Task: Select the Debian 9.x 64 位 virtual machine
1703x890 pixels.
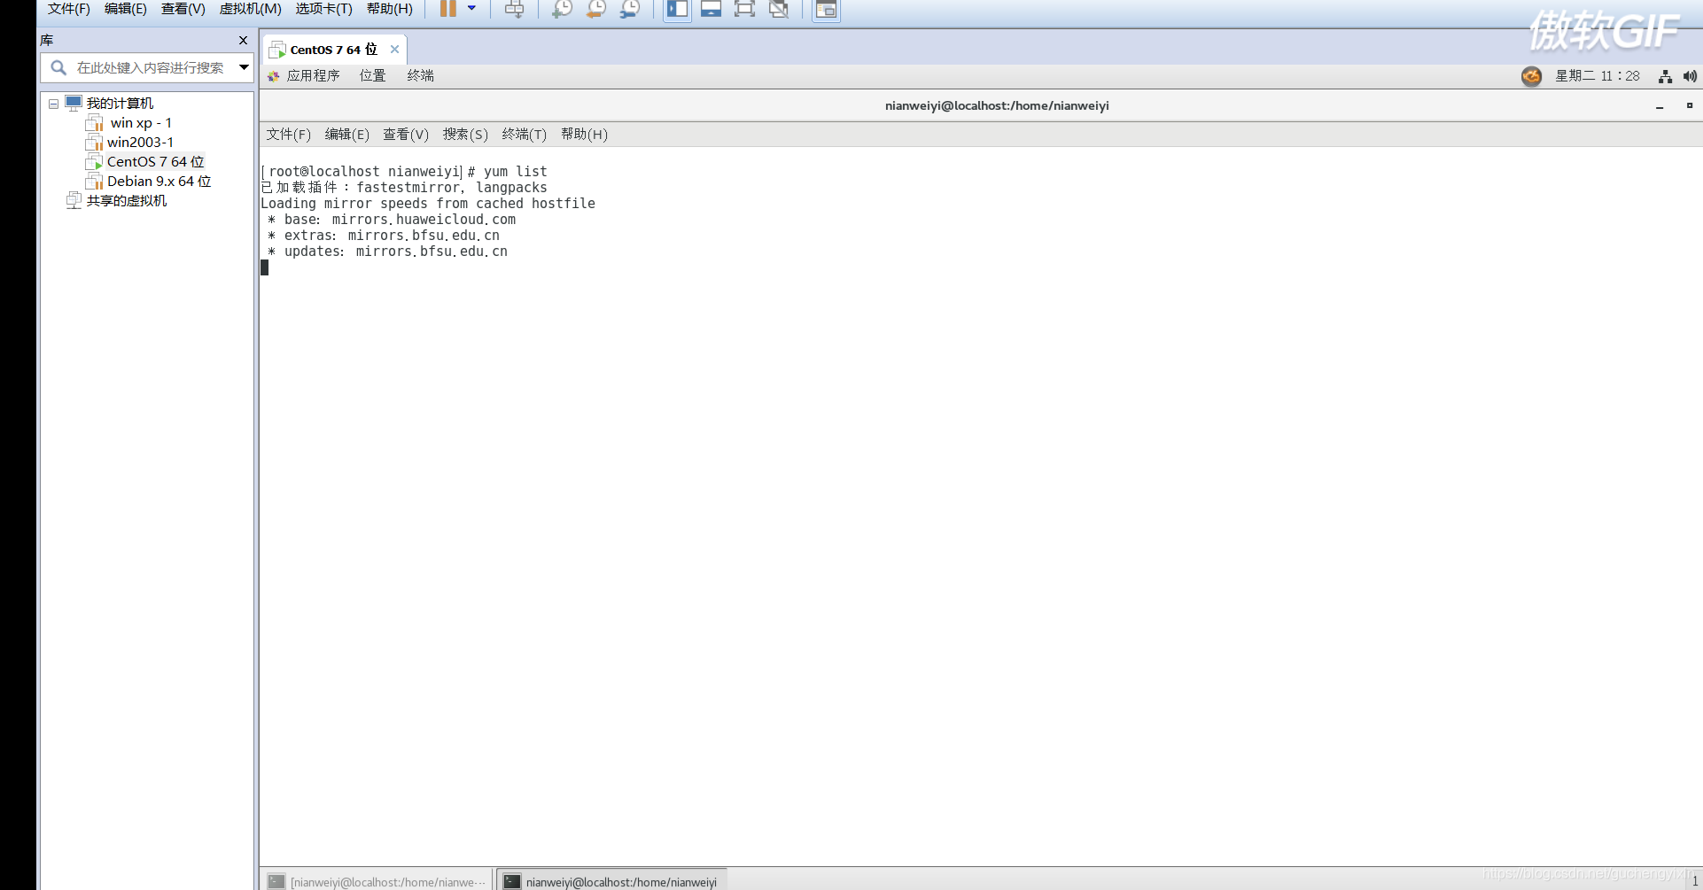Action: [x=159, y=182]
